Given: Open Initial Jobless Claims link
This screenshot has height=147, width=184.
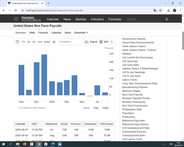Looking at the screenshot, I should 134,46.
